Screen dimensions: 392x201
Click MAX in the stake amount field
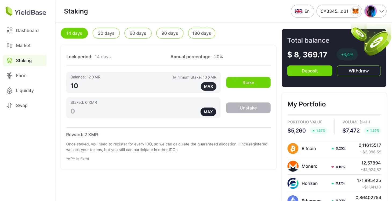[x=208, y=87]
